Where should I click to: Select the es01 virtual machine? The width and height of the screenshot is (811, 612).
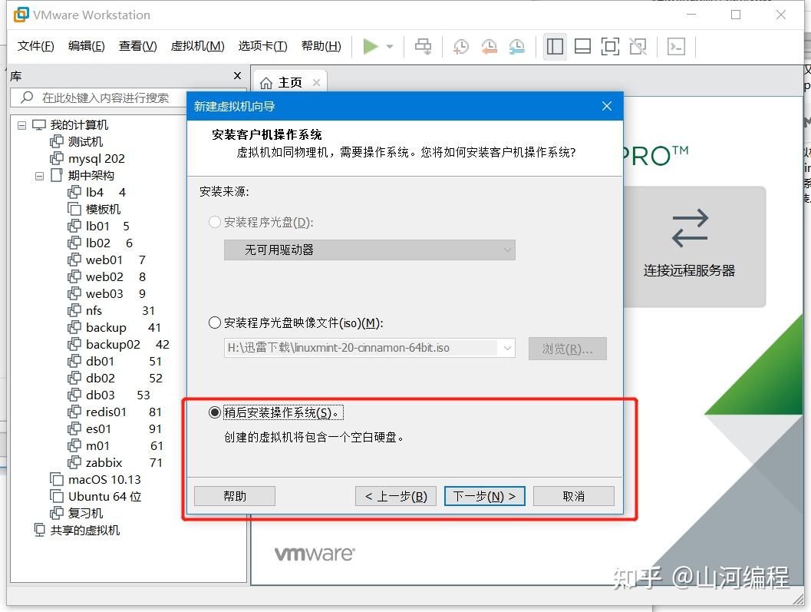(115, 429)
